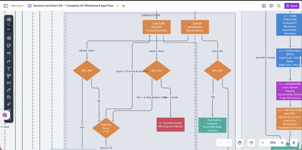The width and height of the screenshot is (302, 150).
Task: Open the icons and media tool
Action: (x=9, y=76)
